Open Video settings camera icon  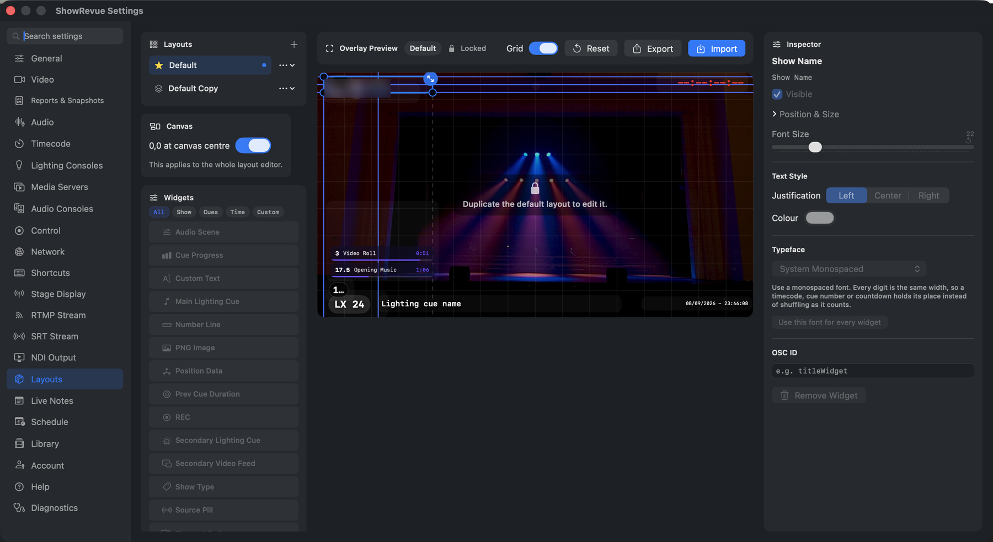[19, 79]
